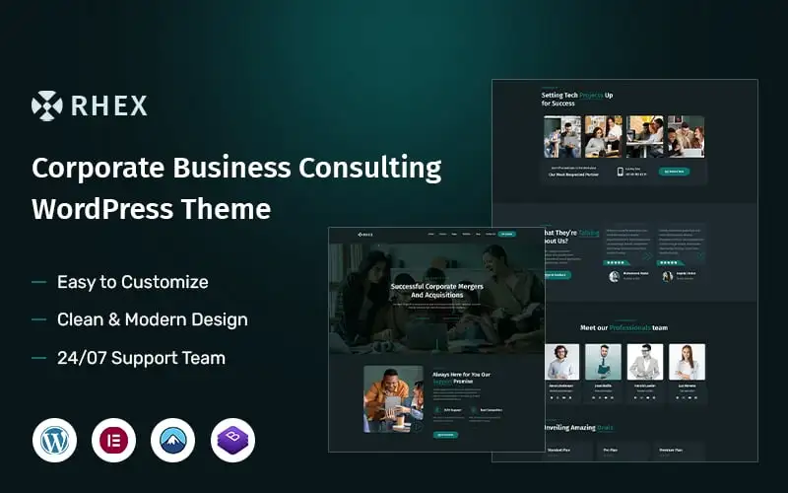Select the team member photo holding a folder
This screenshot has width=788, height=493.
[603, 362]
